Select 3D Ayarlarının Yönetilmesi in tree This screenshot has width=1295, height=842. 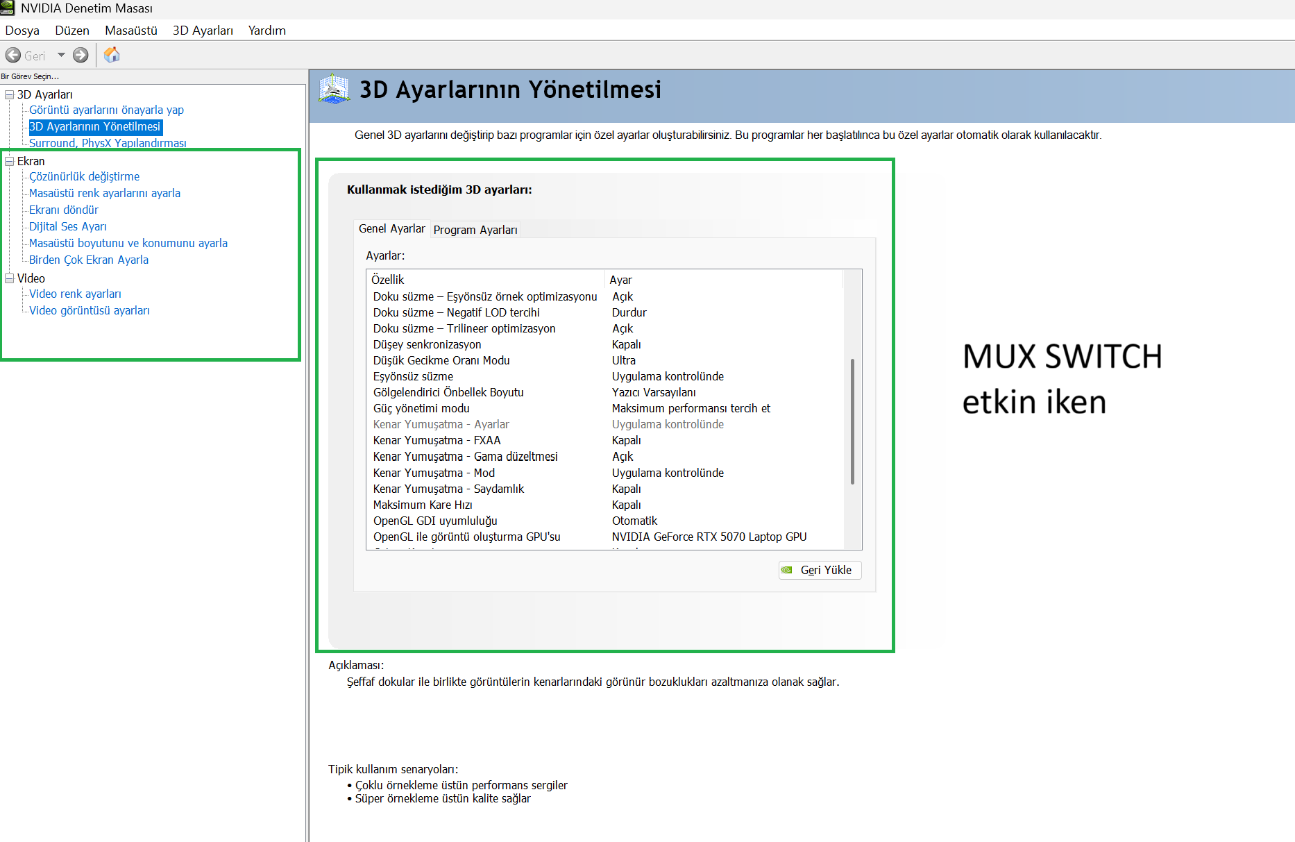pyautogui.click(x=95, y=126)
